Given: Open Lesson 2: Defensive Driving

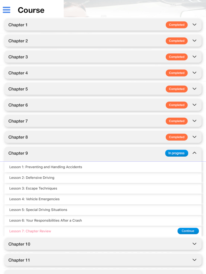Looking at the screenshot, I should click(x=32, y=177).
